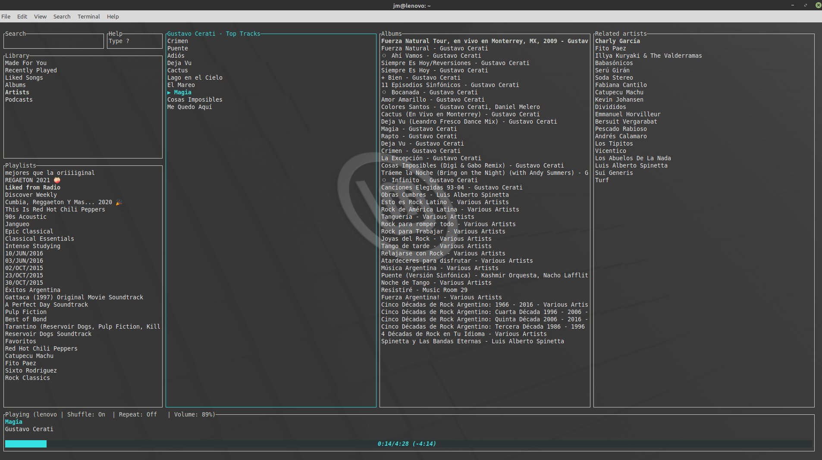The height and width of the screenshot is (460, 822).
Task: Select the track Lago en el Cielo
Action: [195, 78]
